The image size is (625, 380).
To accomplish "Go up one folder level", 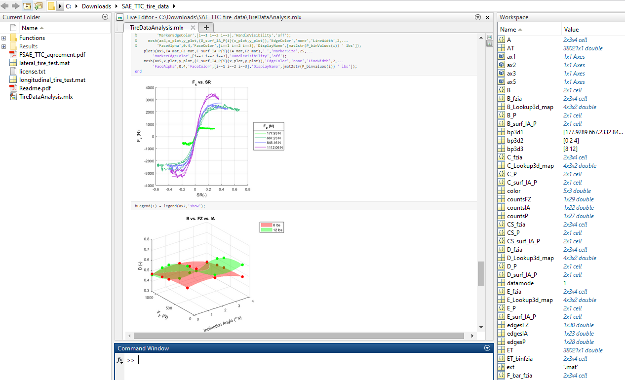I will click(x=27, y=6).
